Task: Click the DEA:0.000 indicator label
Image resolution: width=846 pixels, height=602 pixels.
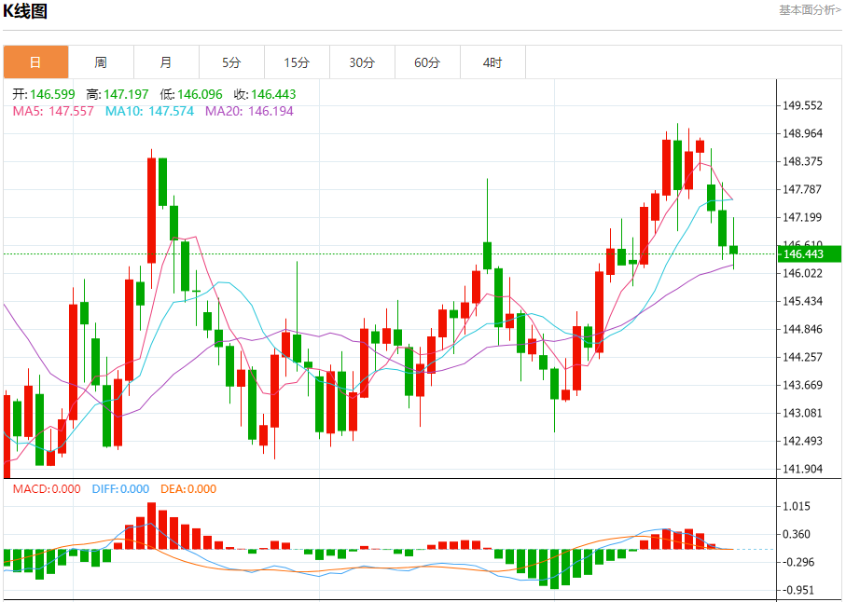Action: point(188,489)
